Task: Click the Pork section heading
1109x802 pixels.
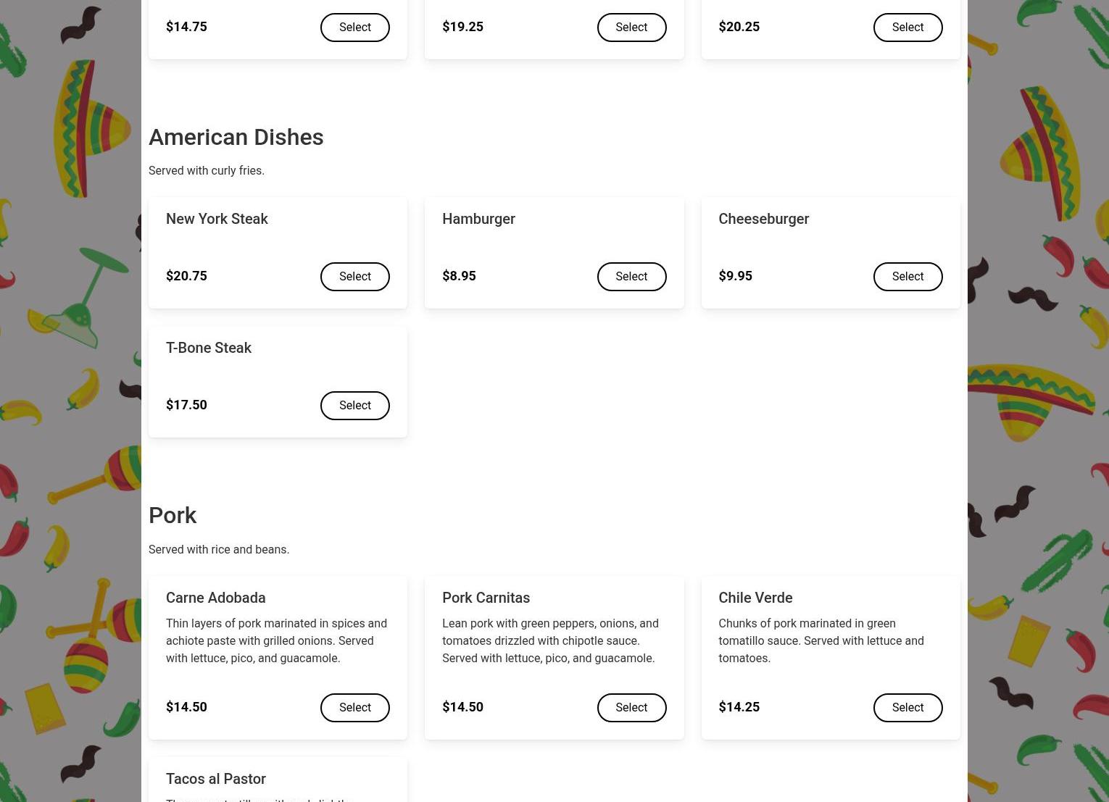Action: (173, 515)
